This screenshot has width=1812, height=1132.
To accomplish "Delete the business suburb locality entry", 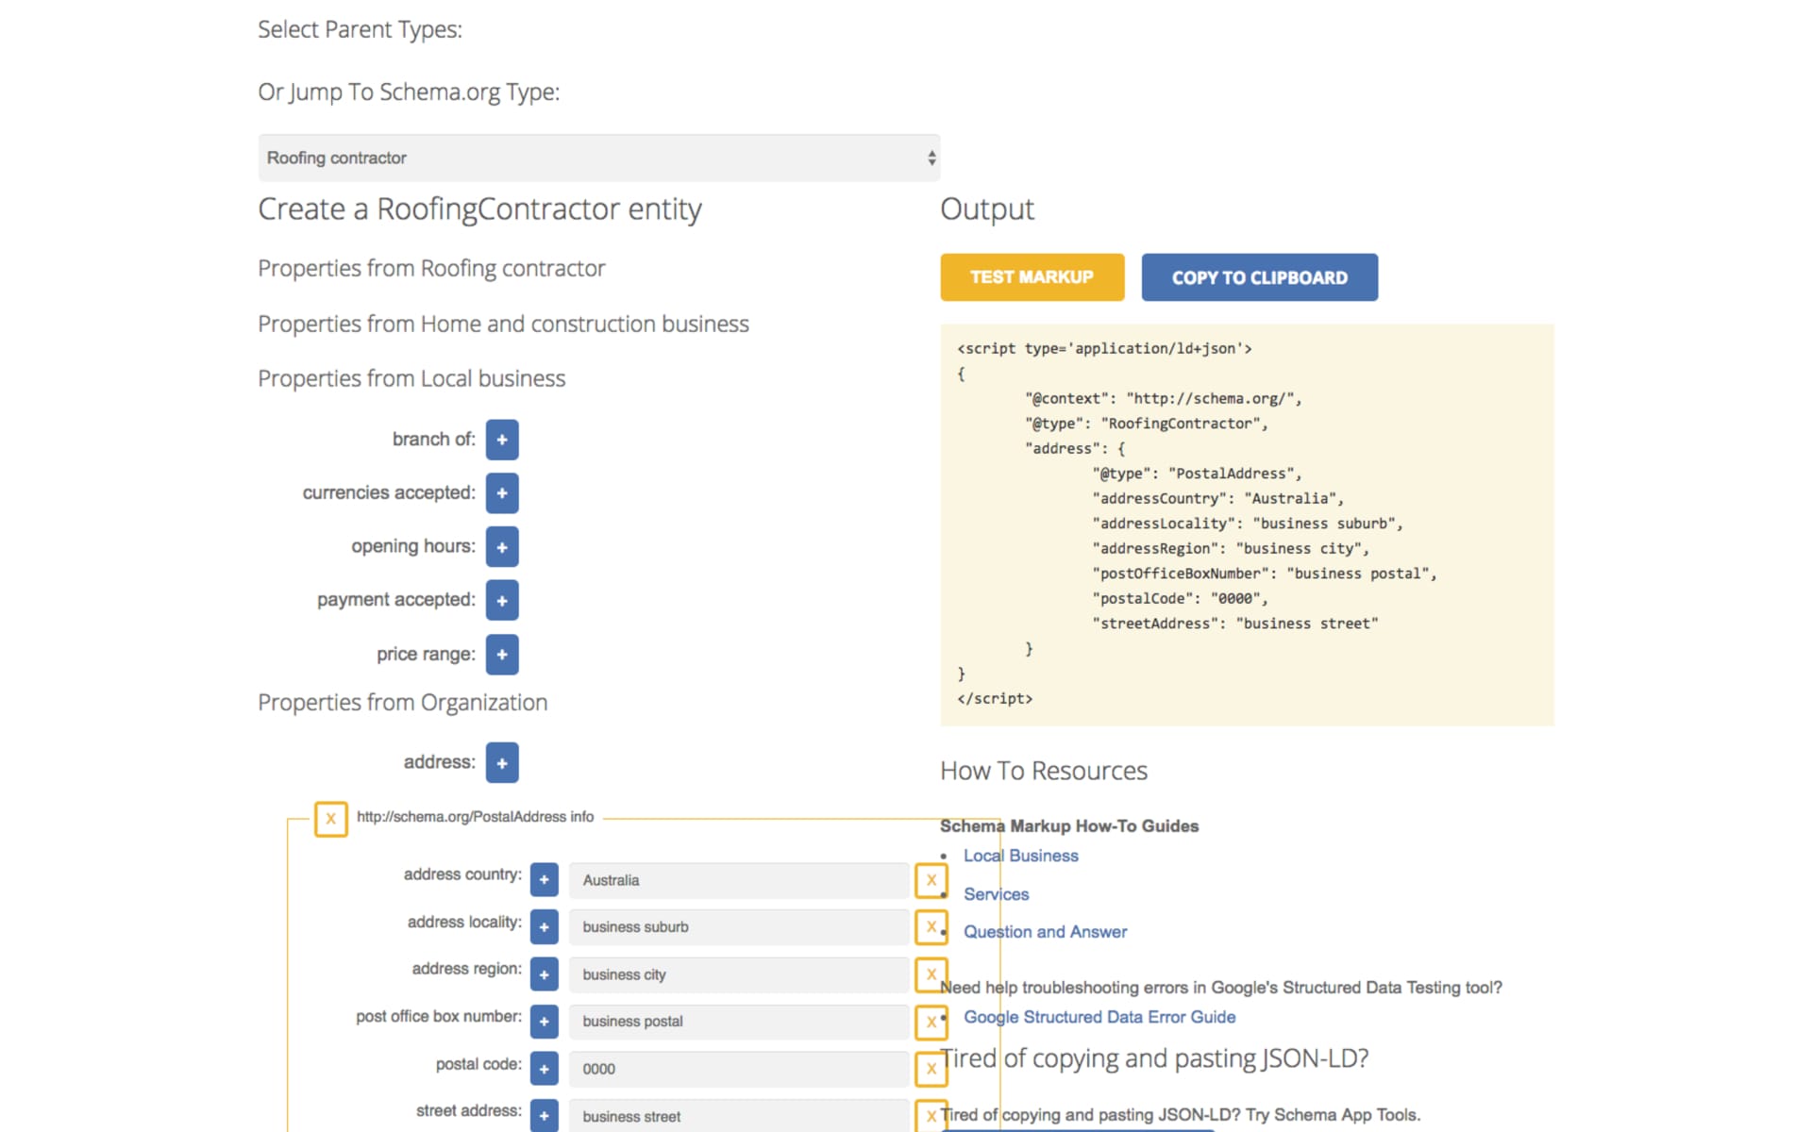I will point(931,927).
